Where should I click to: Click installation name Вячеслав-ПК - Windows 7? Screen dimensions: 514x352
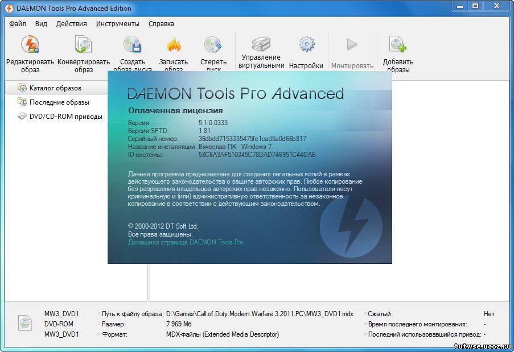tap(235, 146)
